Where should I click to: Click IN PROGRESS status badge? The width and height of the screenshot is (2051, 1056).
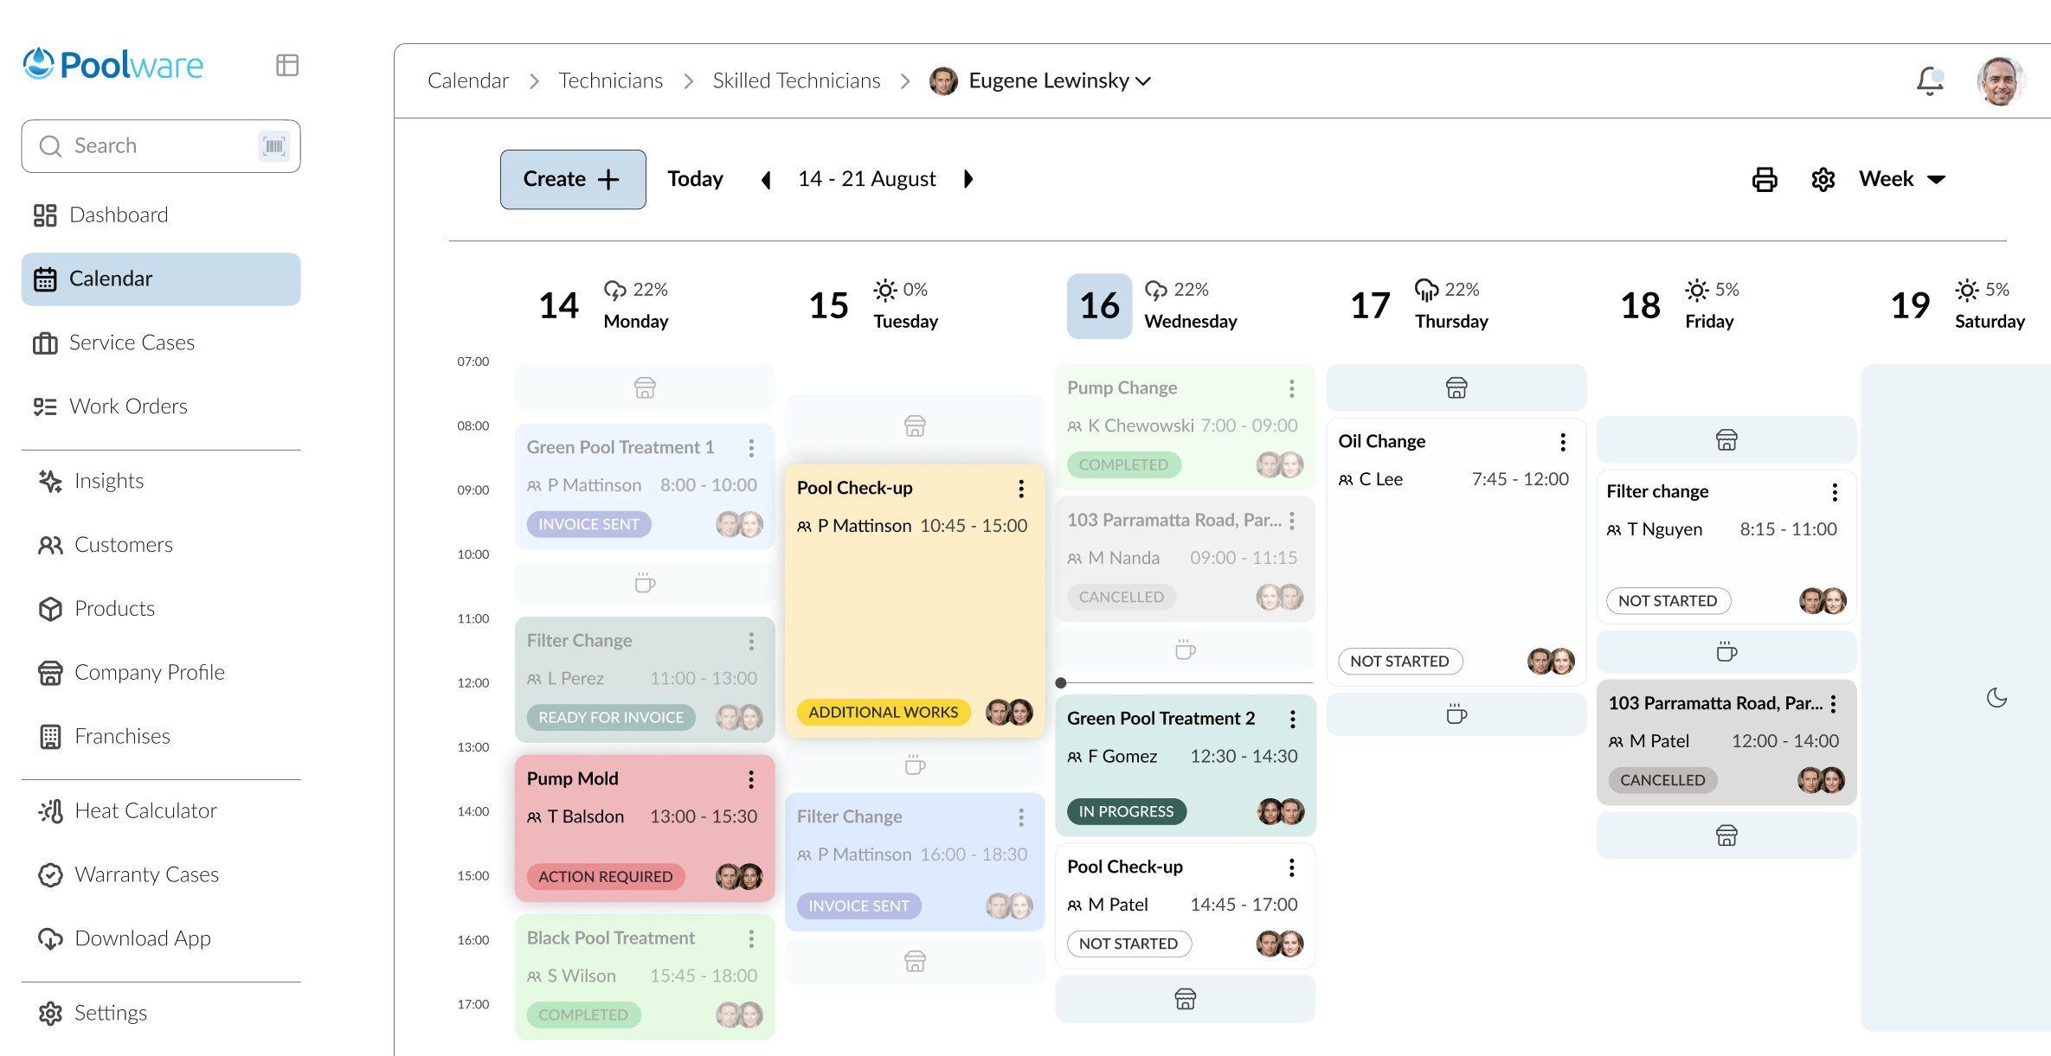click(x=1126, y=812)
